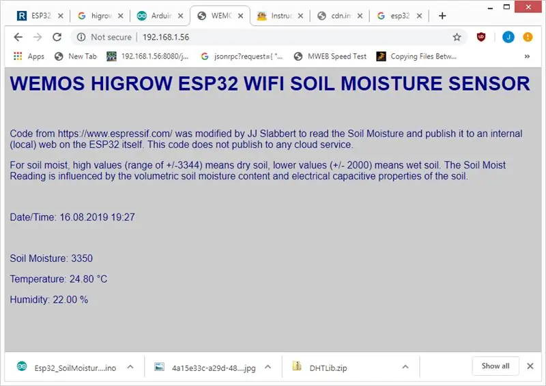Click the orange Chrome update alert icon

coord(528,37)
